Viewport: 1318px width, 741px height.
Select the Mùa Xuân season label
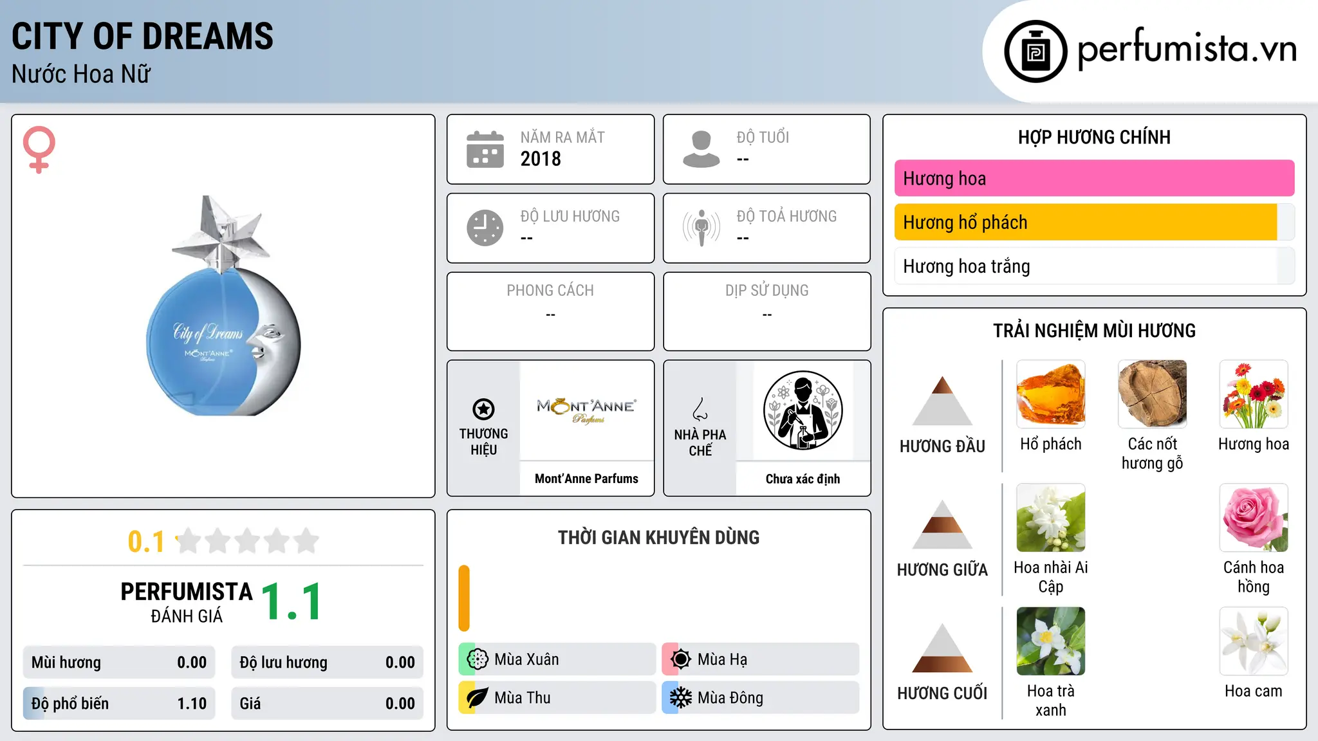click(x=526, y=659)
